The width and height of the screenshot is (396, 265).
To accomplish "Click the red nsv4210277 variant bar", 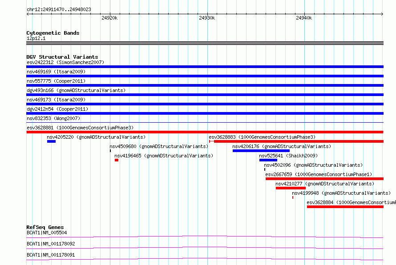I will (291, 188).
